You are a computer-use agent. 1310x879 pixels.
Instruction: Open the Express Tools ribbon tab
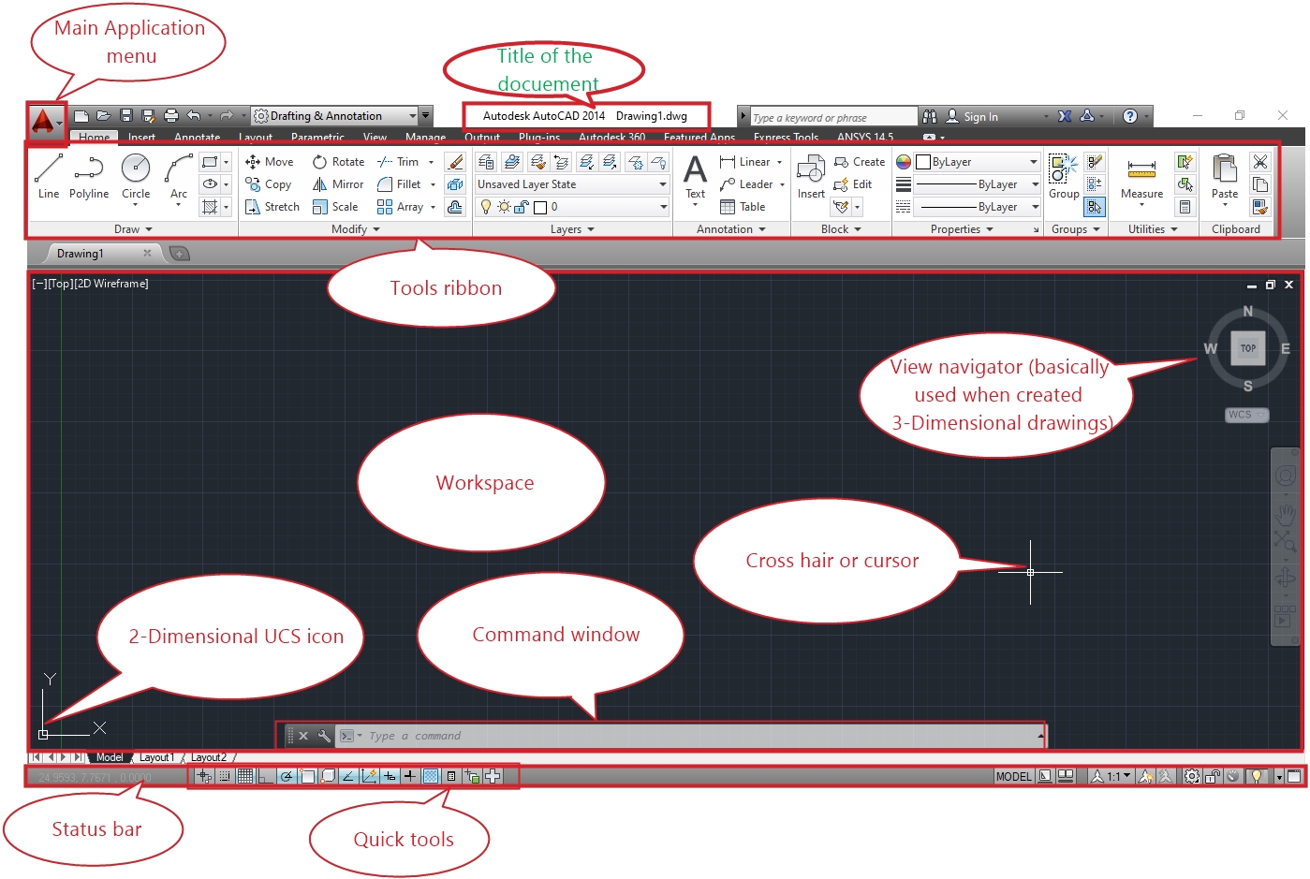(786, 137)
